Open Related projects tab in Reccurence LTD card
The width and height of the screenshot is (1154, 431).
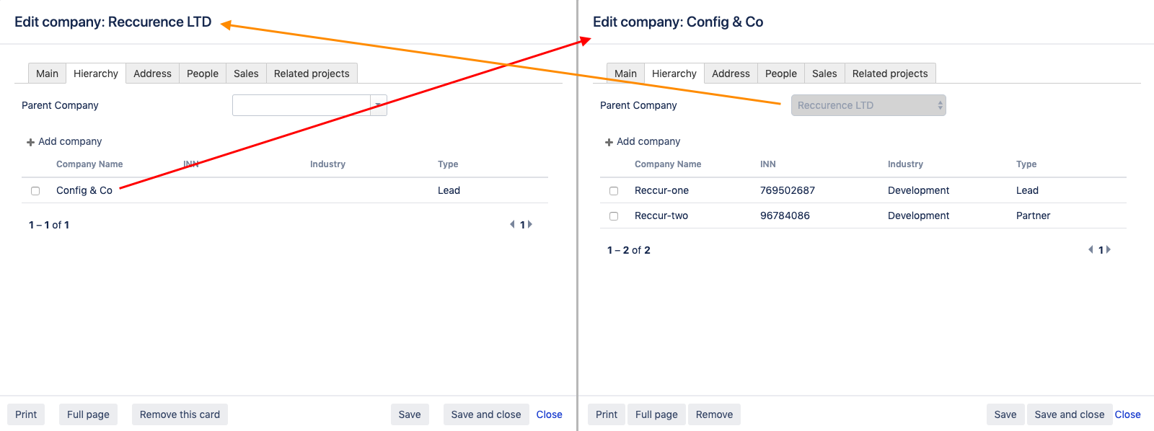point(312,74)
